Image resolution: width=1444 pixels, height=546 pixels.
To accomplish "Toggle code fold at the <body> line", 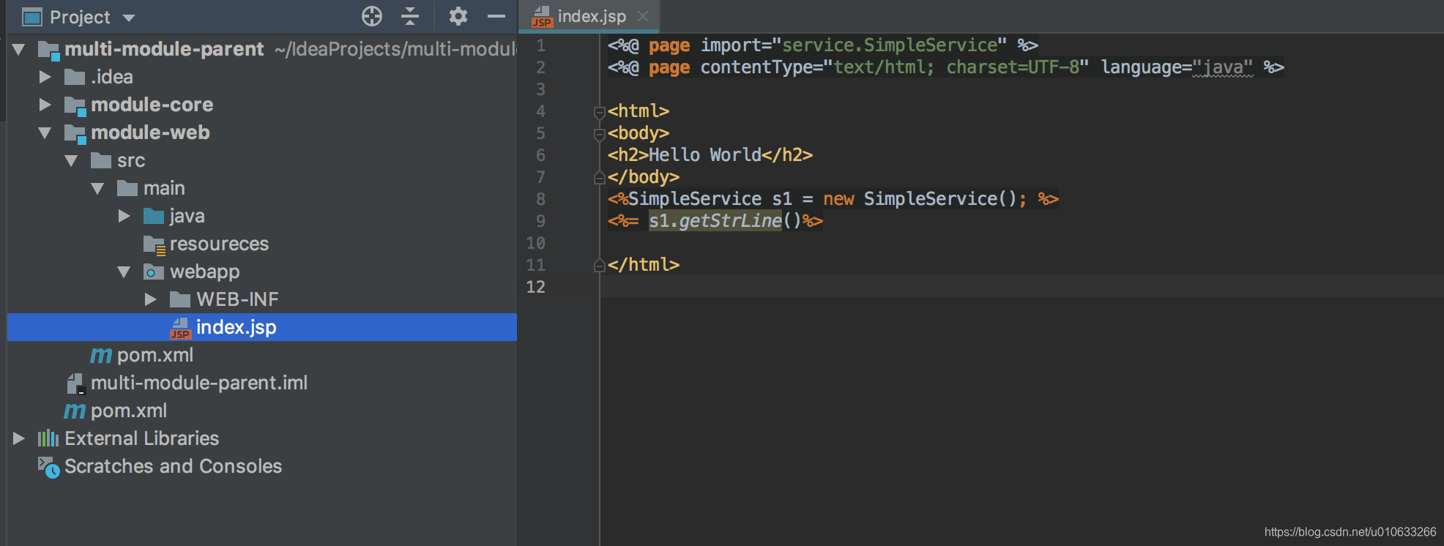I will click(599, 134).
